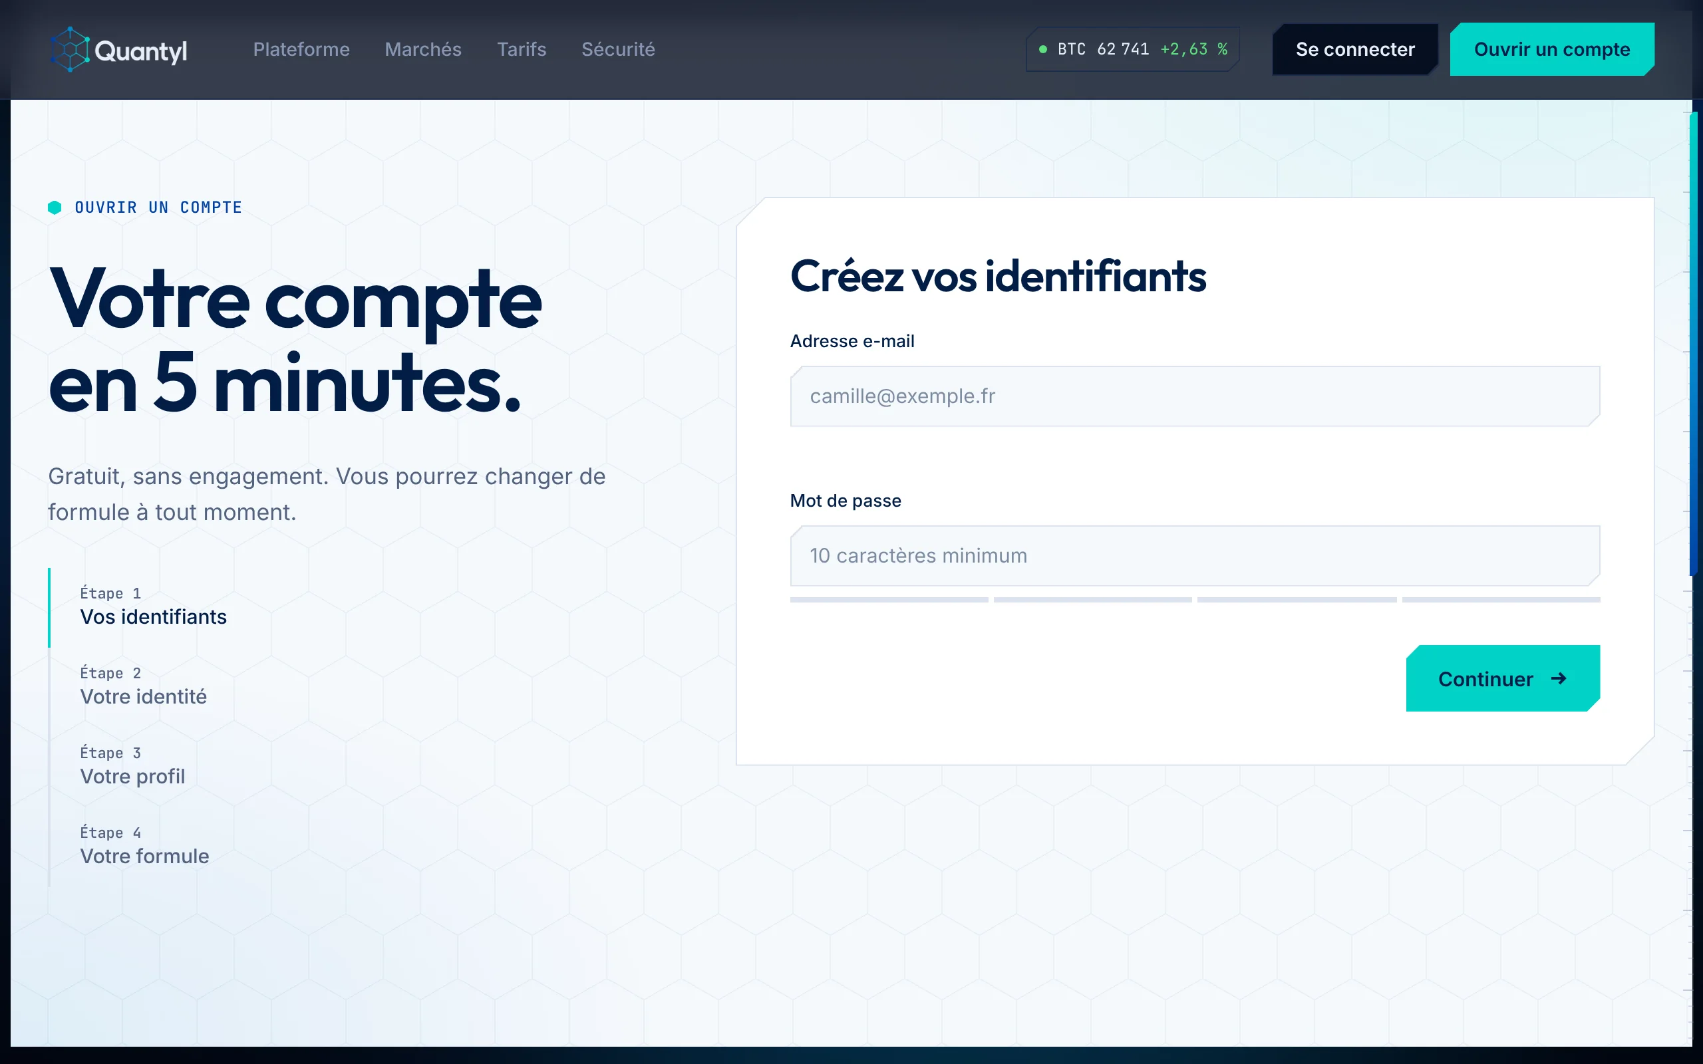Go to the Tarifs page
This screenshot has height=1064, width=1703.
tap(522, 49)
